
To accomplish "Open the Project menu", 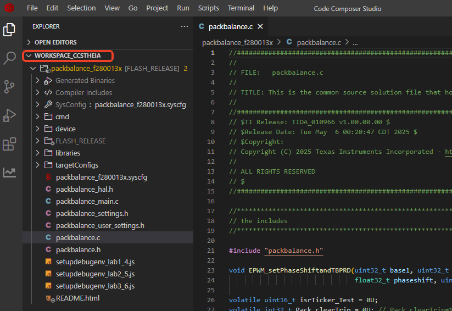I will [157, 8].
